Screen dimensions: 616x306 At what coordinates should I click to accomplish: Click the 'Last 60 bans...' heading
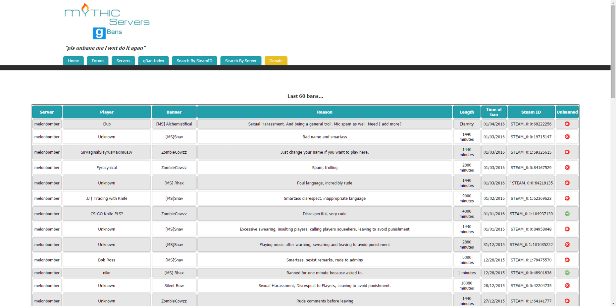coord(305,96)
